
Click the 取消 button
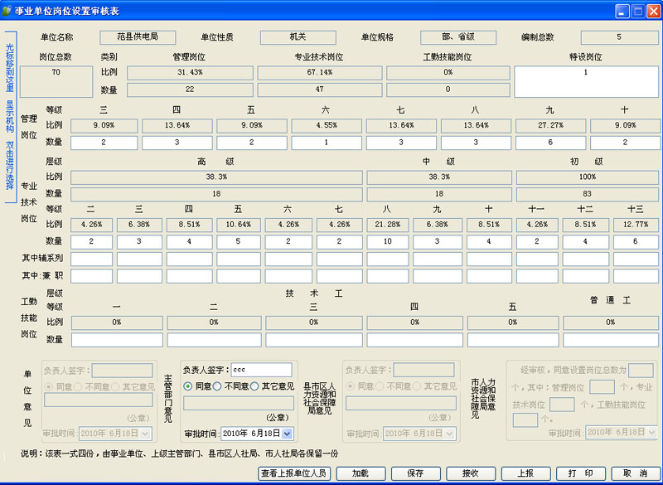coord(636,473)
